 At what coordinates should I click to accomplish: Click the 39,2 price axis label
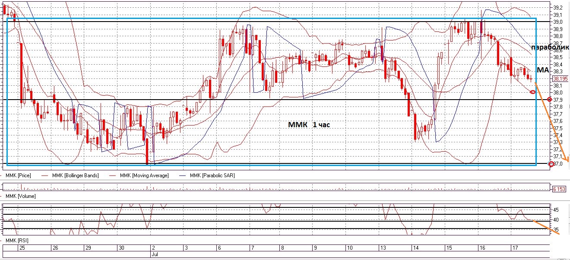click(557, 7)
